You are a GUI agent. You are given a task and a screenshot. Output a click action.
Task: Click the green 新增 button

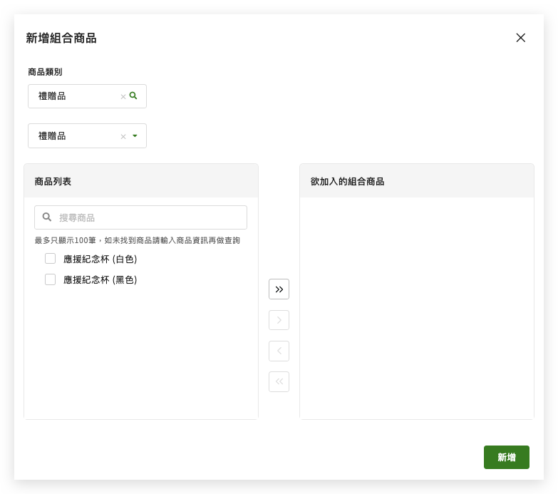point(507,458)
